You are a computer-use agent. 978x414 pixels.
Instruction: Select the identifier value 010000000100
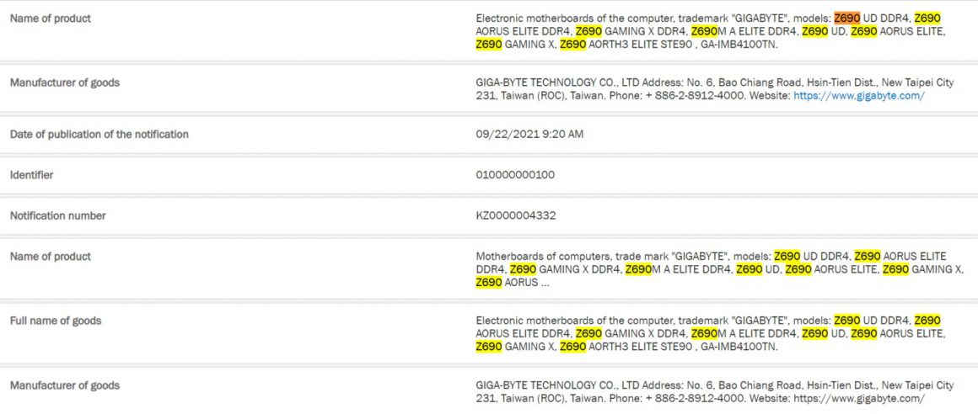pos(515,175)
